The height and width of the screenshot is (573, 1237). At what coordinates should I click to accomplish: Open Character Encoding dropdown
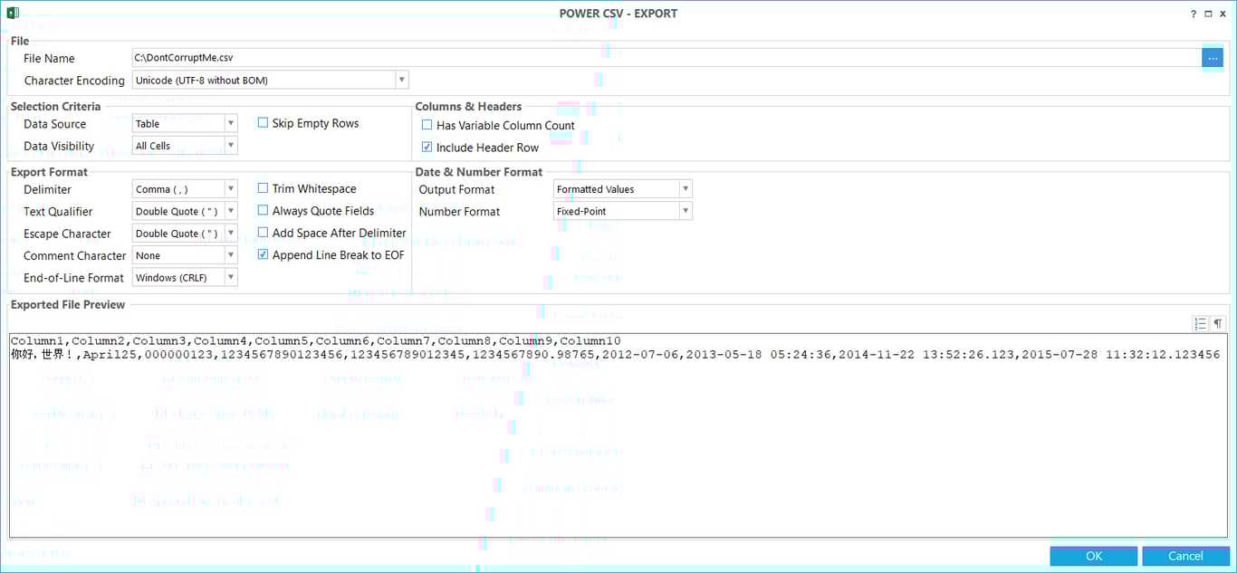point(271,80)
